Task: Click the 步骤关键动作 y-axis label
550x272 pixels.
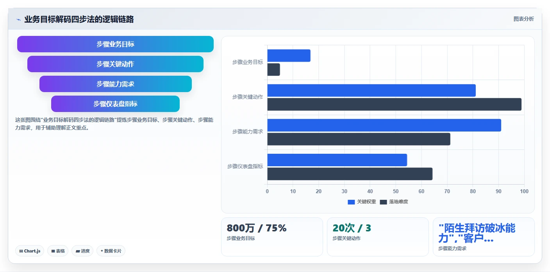Action: click(248, 97)
